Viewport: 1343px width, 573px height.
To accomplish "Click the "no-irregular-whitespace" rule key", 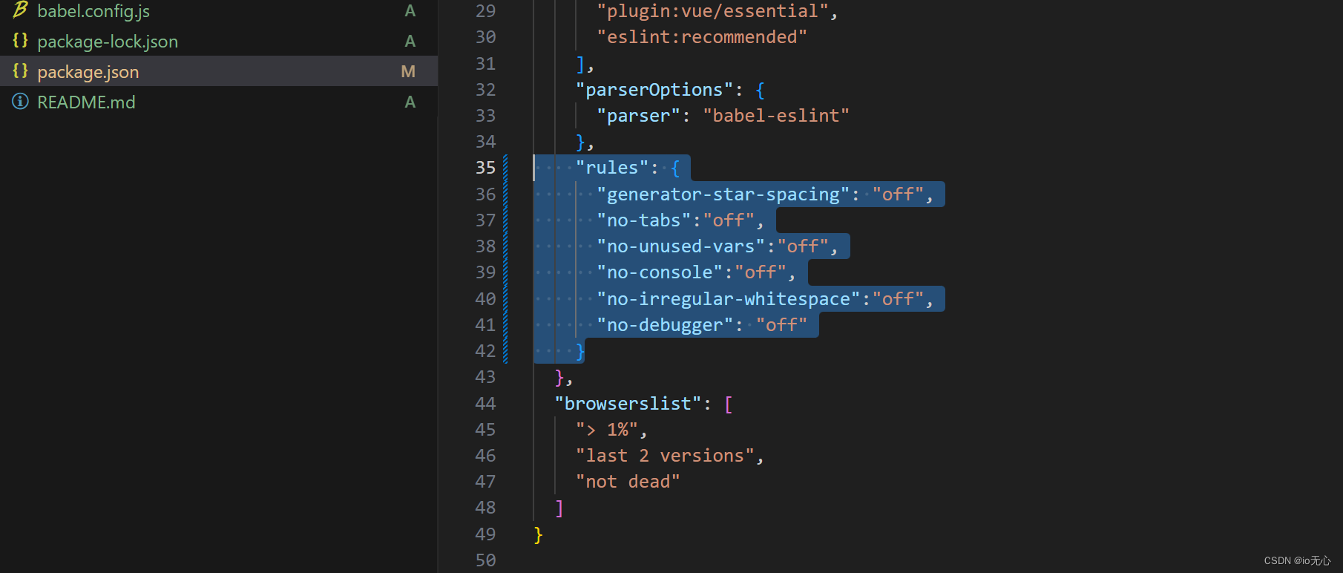I will click(729, 299).
